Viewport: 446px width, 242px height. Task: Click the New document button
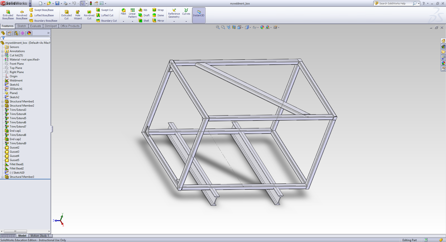40,3
